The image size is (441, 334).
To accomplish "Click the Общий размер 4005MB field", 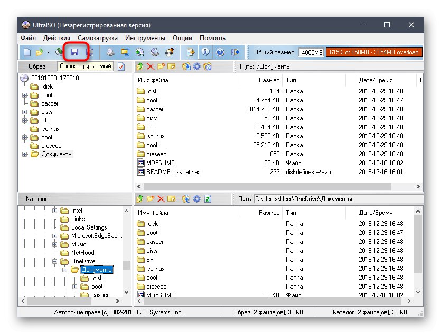I will click(312, 53).
